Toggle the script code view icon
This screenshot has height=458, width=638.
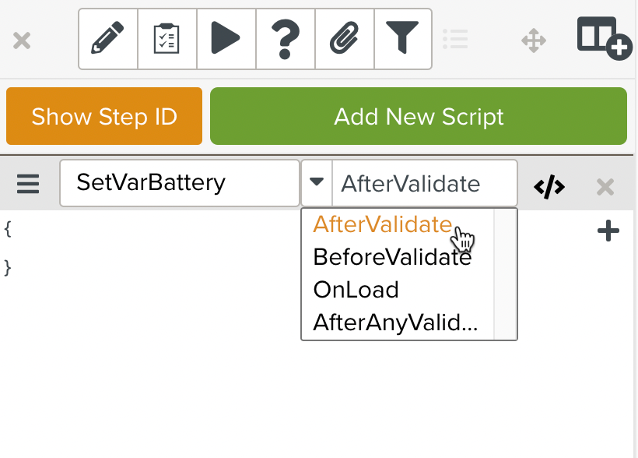point(549,186)
